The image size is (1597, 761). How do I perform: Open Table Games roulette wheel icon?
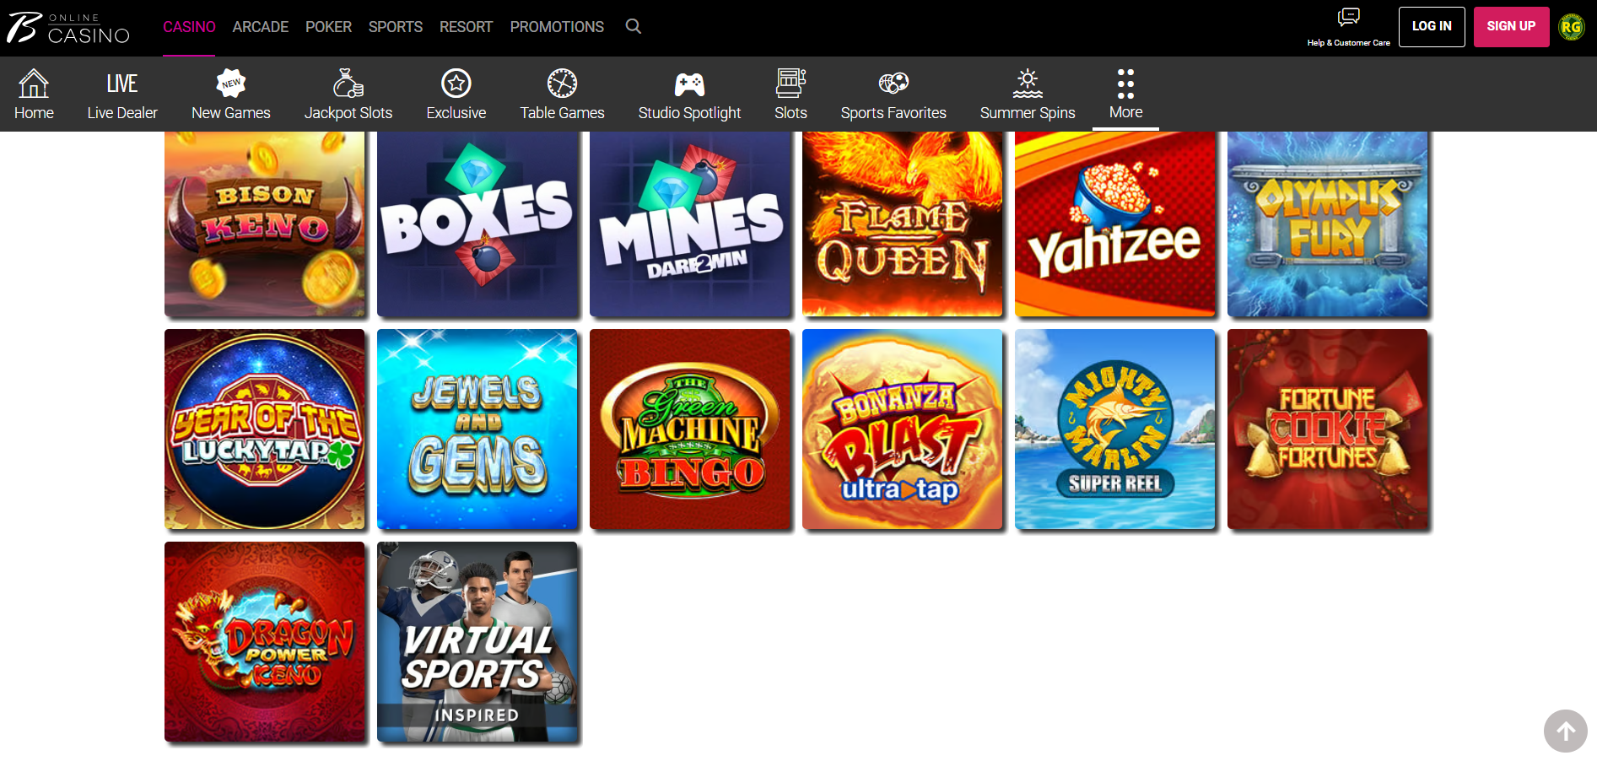click(562, 84)
